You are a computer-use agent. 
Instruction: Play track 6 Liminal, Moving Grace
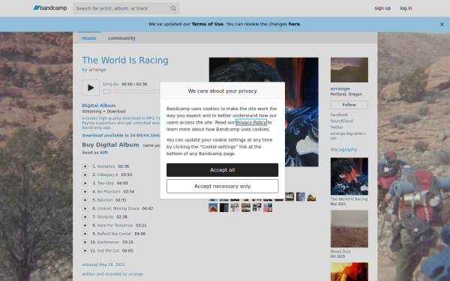pyautogui.click(x=85, y=208)
